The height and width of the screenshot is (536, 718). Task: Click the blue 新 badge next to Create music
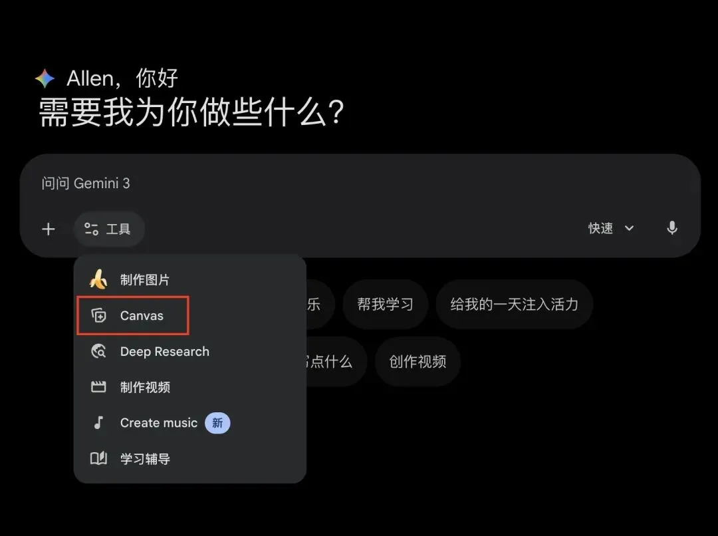(217, 422)
